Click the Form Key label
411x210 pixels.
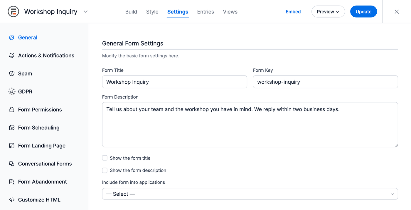coord(263,70)
